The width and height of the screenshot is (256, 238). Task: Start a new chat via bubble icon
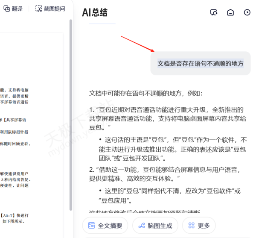point(214,12)
